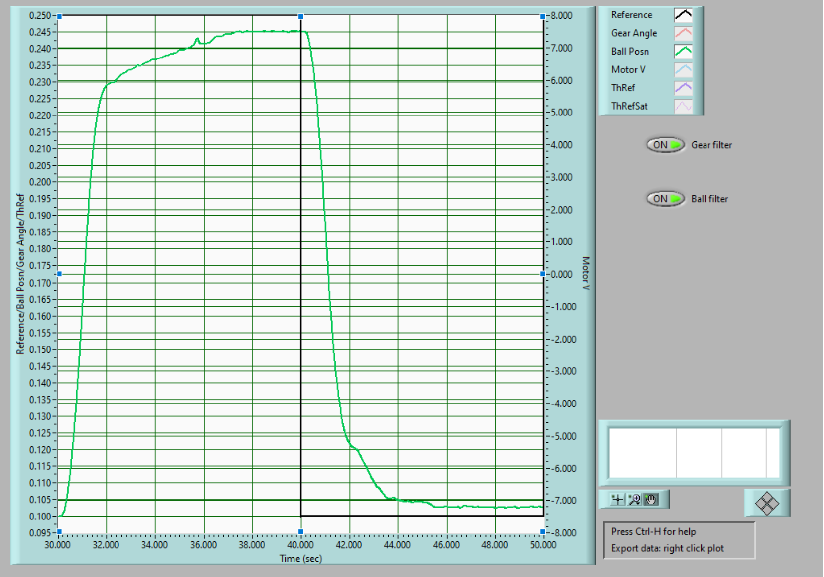Click the 50.000 x-axis scale value

(543, 544)
